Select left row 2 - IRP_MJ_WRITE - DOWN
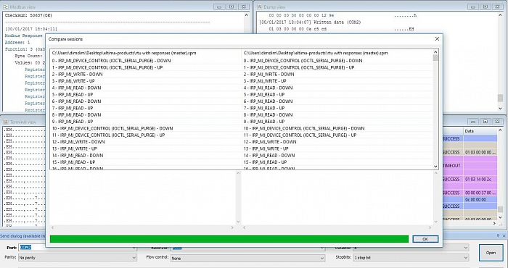Viewport: 508px width, 268px height. point(146,74)
